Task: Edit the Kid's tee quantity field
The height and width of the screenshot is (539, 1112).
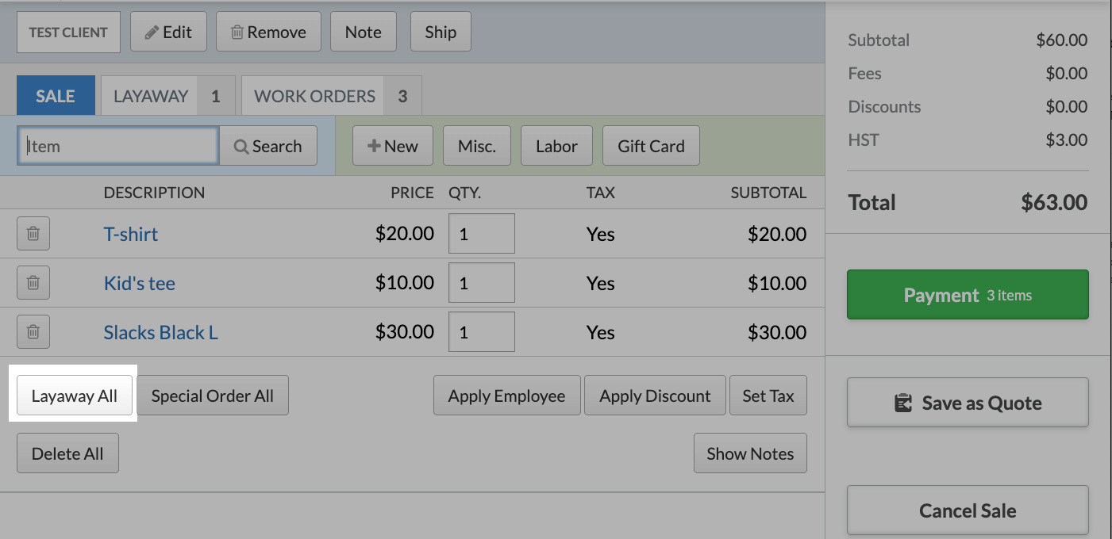Action: [x=482, y=283]
